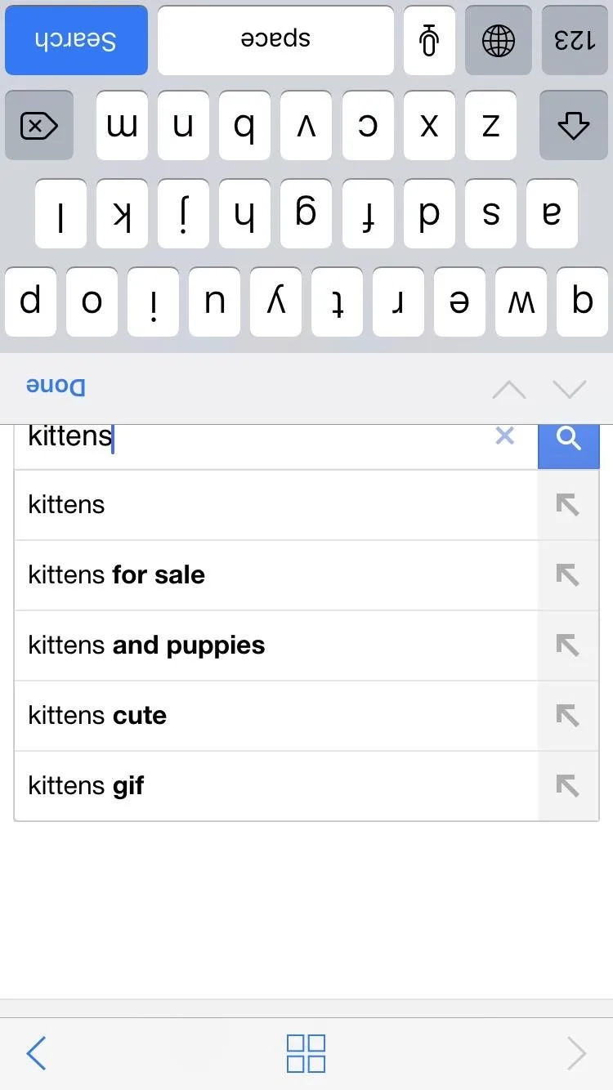
Task: Tap the arrow beside "kittens gif"
Action: [x=567, y=786]
